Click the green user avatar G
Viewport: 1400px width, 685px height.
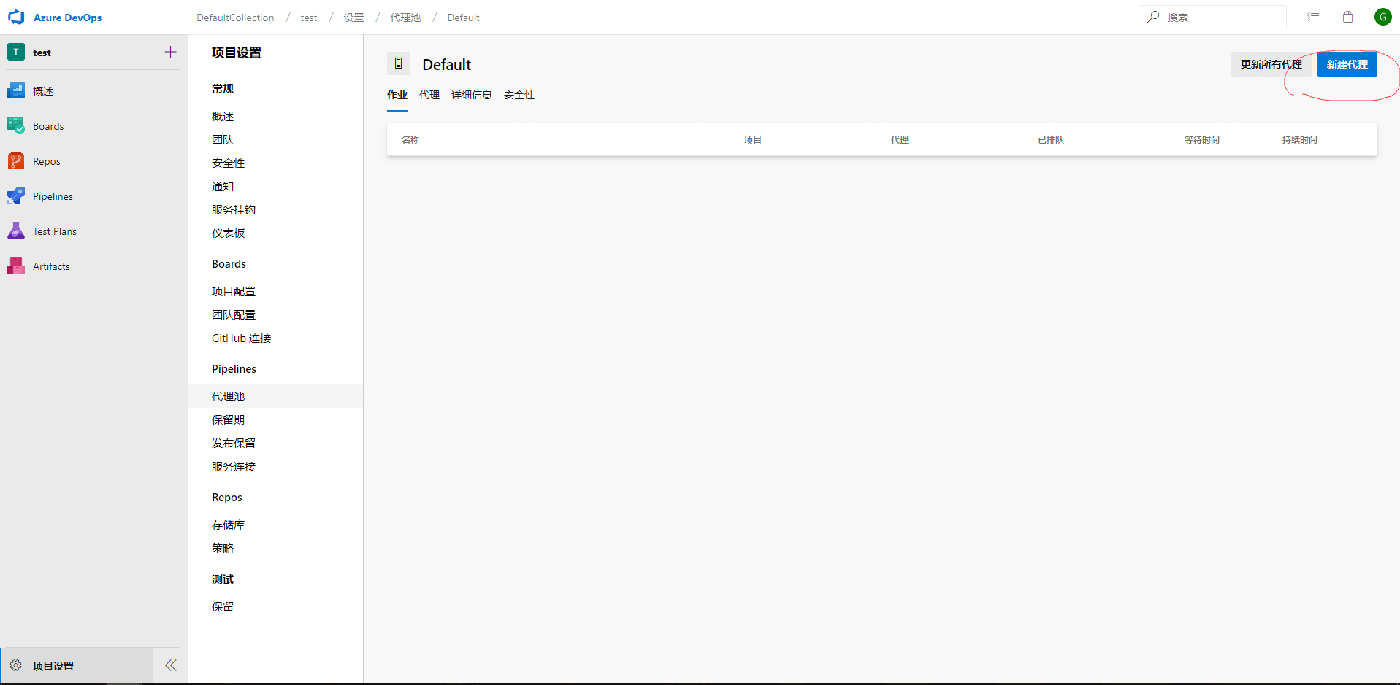(1382, 18)
